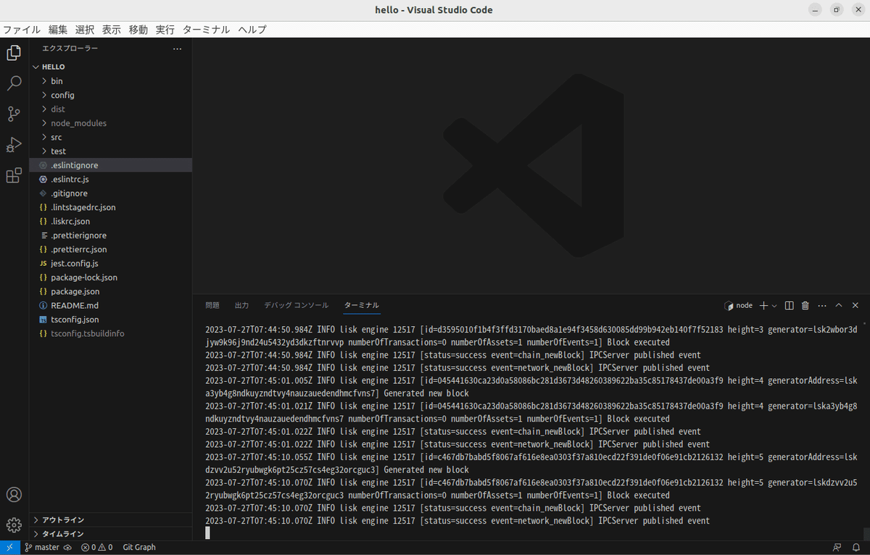
Task: Open the 実行 menu
Action: [165, 30]
